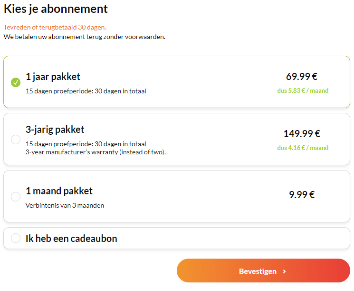Select the 1 maand pakket radio button

16,197
